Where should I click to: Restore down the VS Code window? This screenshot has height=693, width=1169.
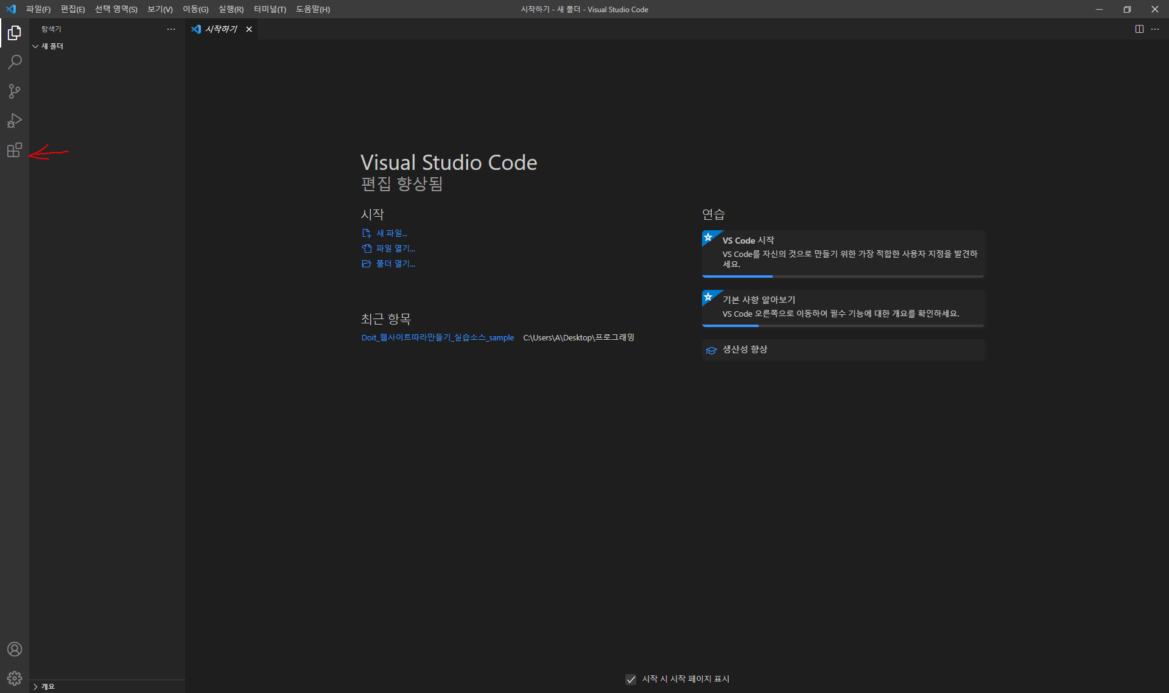[x=1127, y=9]
